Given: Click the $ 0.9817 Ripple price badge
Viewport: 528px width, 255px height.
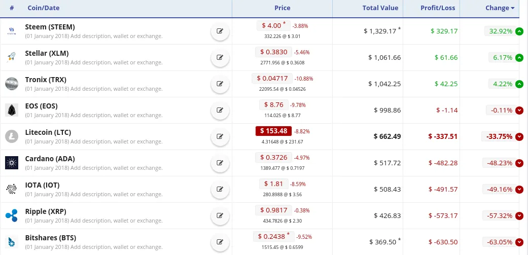Looking at the screenshot, I should 273,210.
